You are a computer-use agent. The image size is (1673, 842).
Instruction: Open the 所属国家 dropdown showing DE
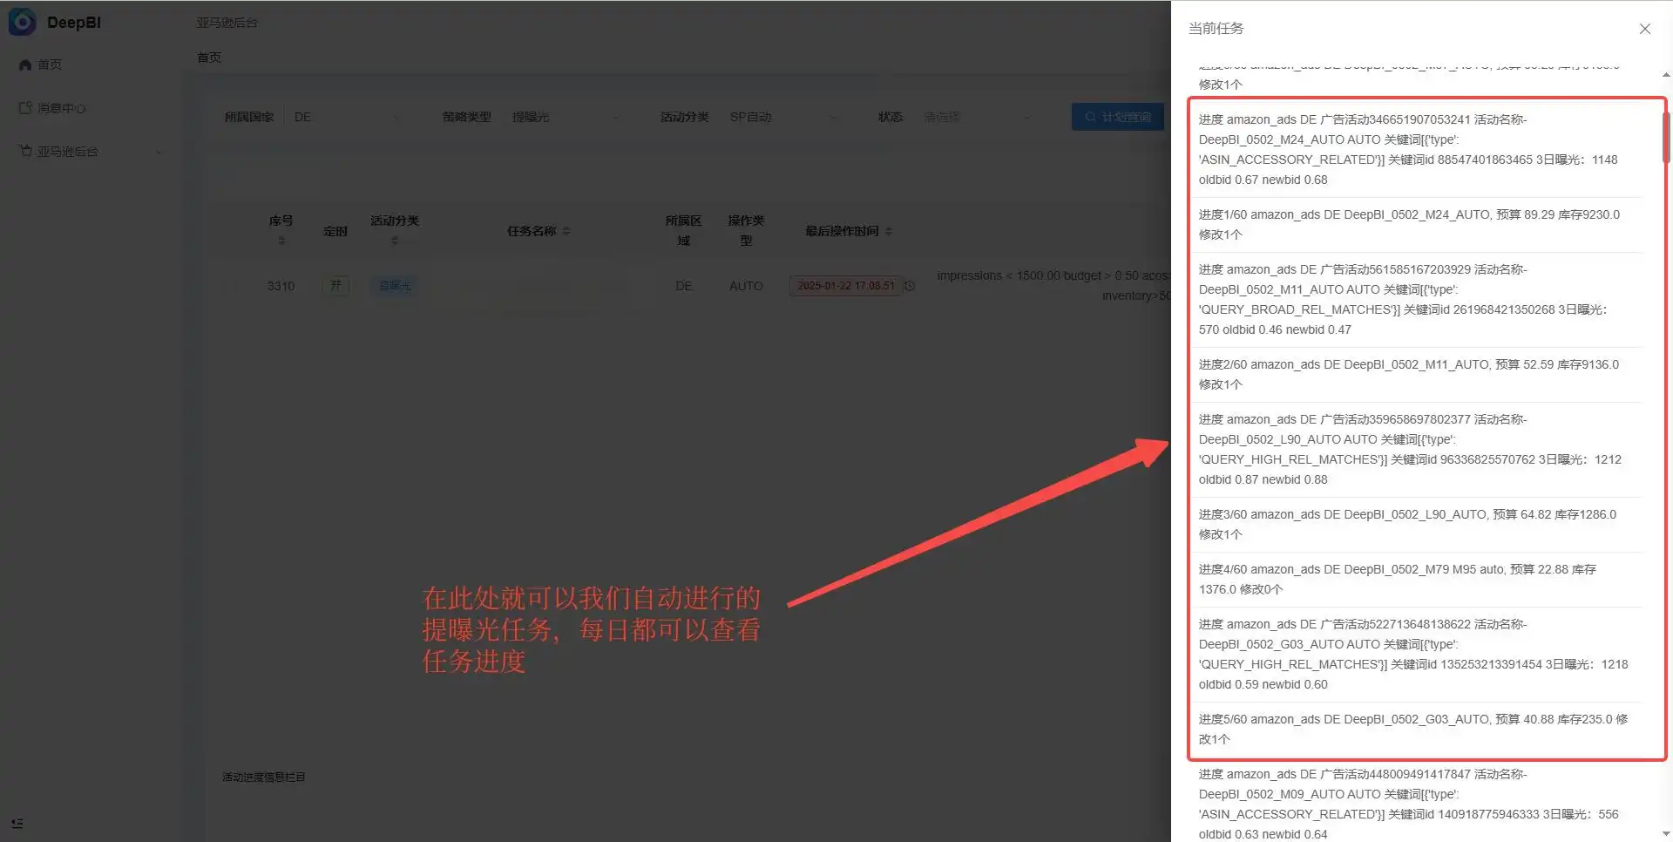[347, 117]
